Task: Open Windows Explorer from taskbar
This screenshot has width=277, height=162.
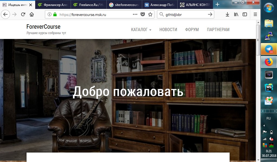Action: 269,23
